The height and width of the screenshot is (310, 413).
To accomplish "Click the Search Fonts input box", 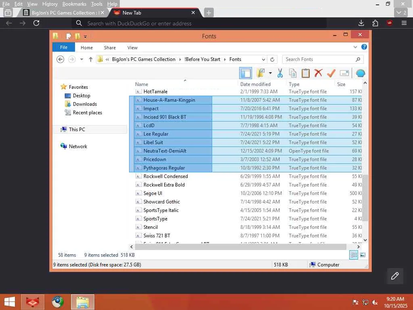I will coord(323,59).
